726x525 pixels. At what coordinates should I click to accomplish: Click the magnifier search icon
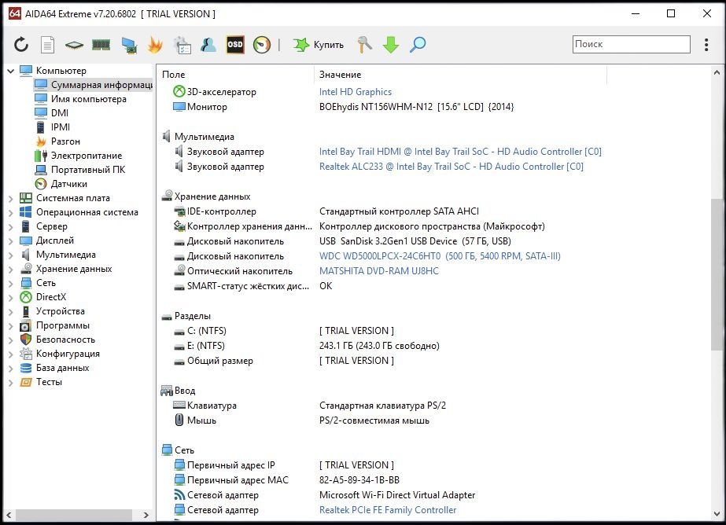(x=418, y=45)
